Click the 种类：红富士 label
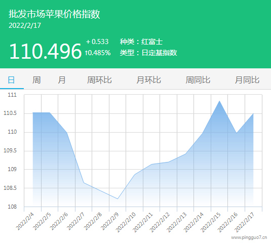The height and width of the screenshot is (243, 271). (141, 42)
